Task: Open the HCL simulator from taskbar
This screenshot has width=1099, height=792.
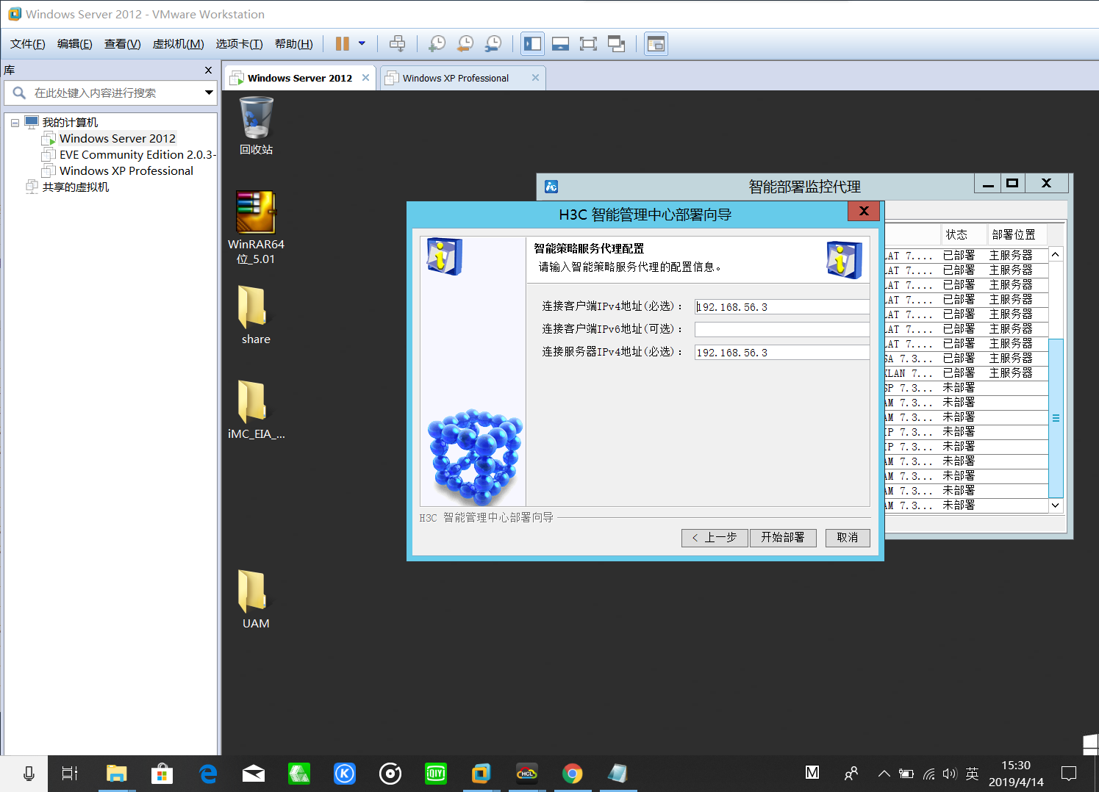Action: [527, 774]
